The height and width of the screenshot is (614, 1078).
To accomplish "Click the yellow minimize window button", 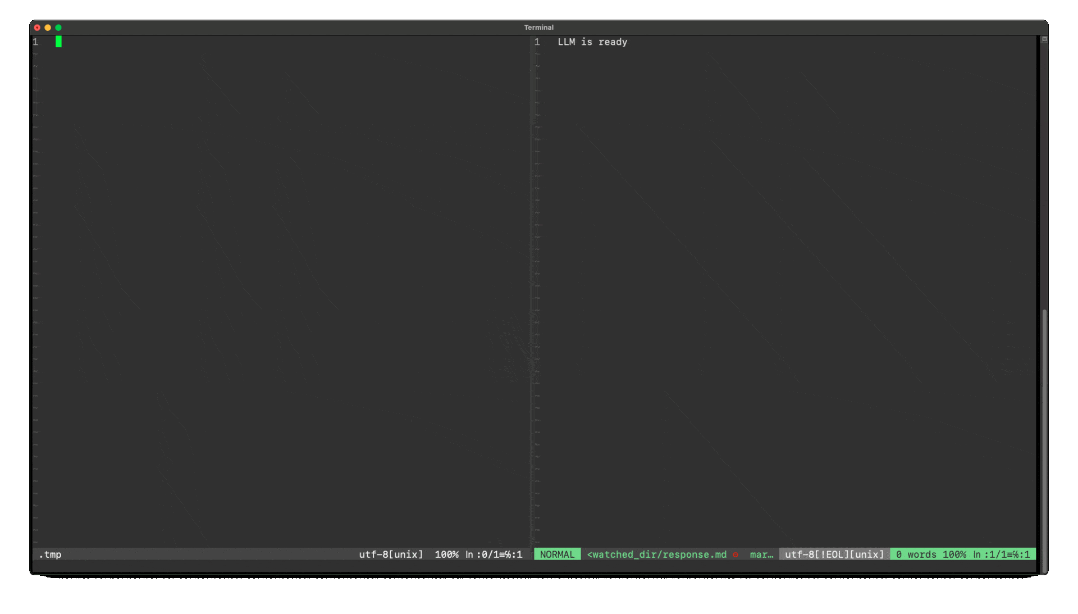I will coord(48,28).
